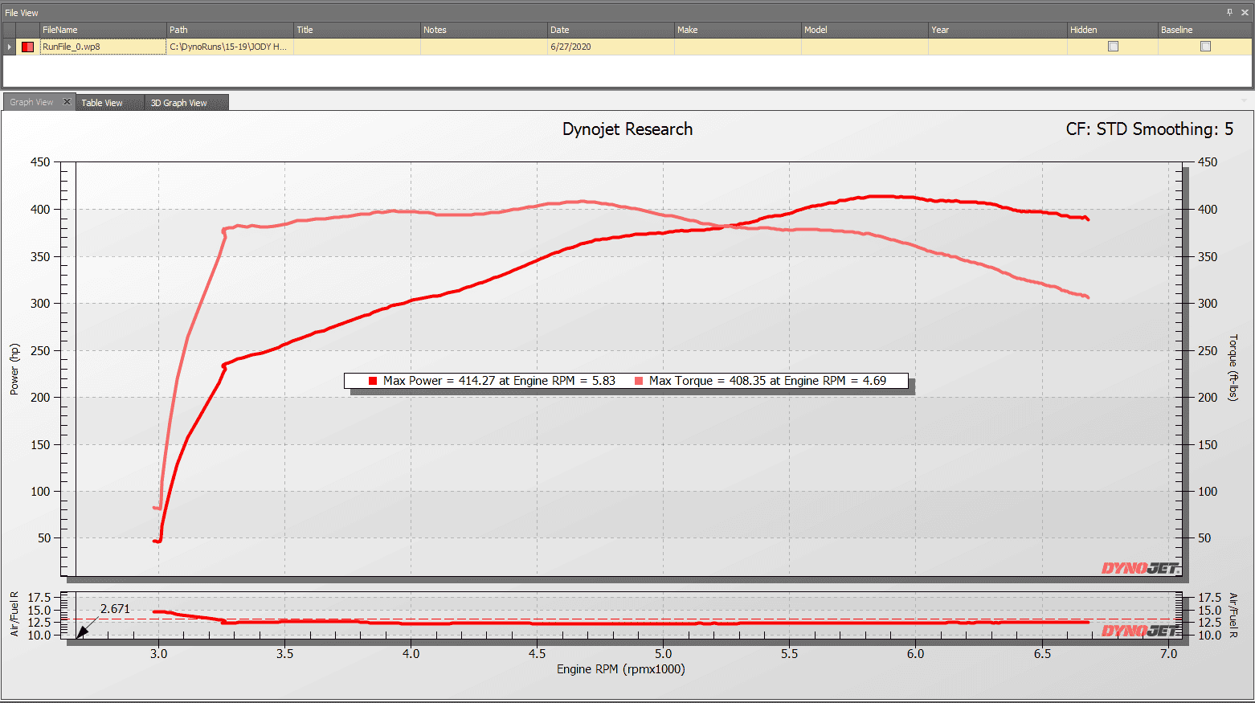Click the RunFile_0.wp8 red color swatch
Screen dimensions: 1255x703
click(x=27, y=47)
